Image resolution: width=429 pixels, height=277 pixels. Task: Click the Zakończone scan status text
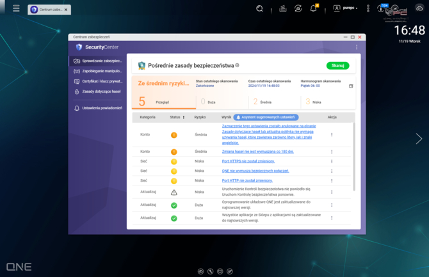tap(205, 86)
